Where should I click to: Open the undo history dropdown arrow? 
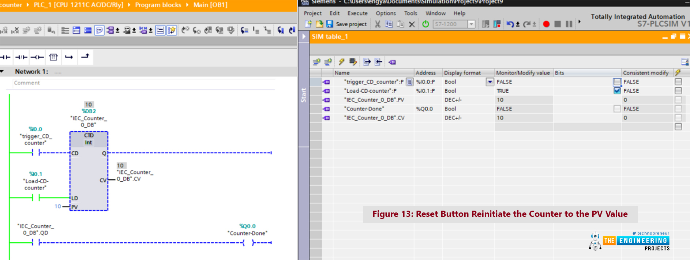[518, 25]
